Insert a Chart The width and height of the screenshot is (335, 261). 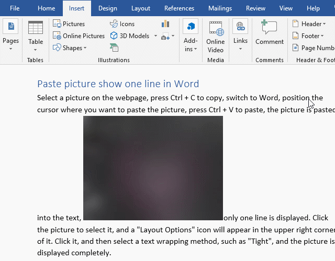(x=165, y=23)
